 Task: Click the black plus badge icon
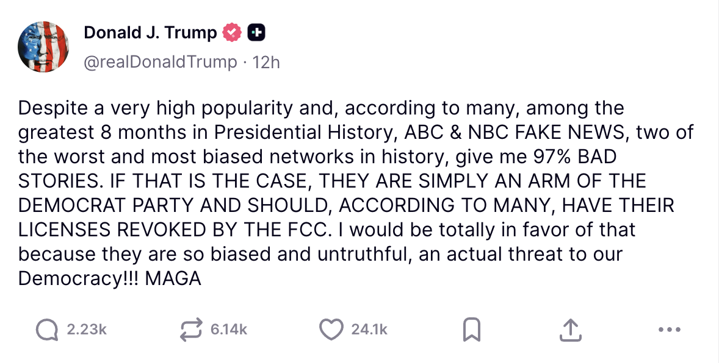[256, 32]
